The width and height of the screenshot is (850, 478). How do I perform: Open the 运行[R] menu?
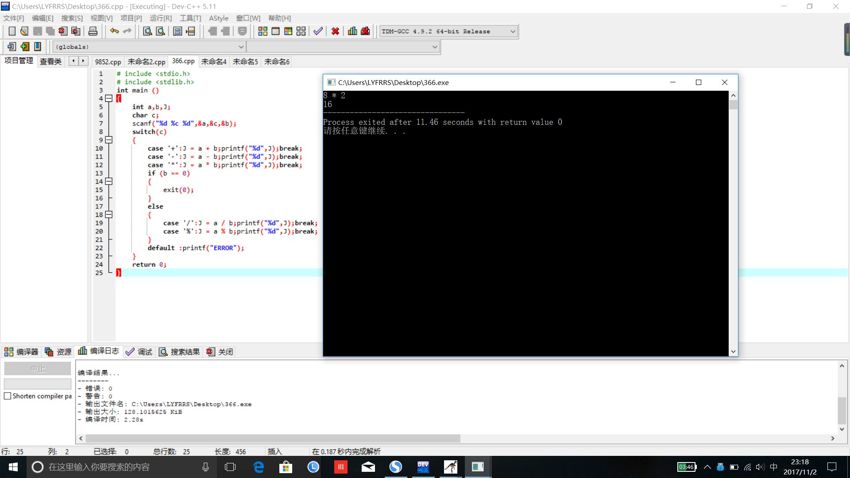pos(161,18)
